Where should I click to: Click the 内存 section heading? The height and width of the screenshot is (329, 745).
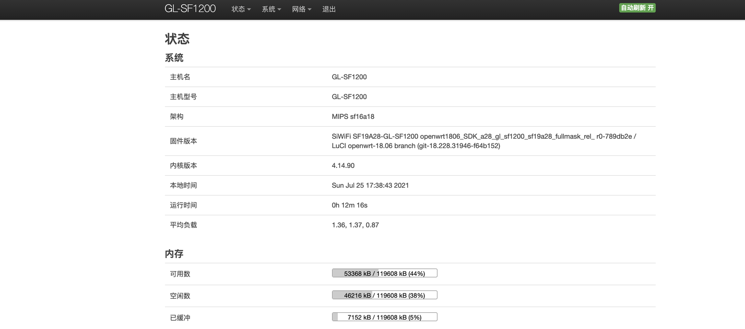[174, 254]
